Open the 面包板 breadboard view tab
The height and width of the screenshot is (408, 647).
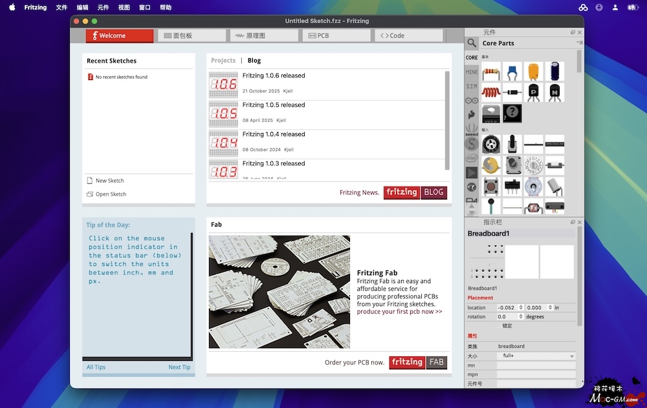coord(192,36)
